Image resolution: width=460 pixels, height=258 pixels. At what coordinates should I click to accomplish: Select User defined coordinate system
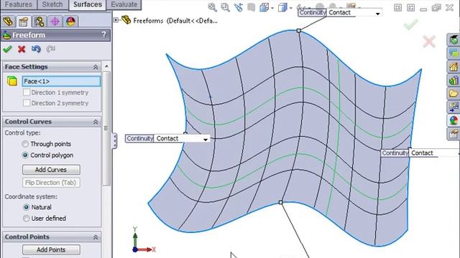26,218
